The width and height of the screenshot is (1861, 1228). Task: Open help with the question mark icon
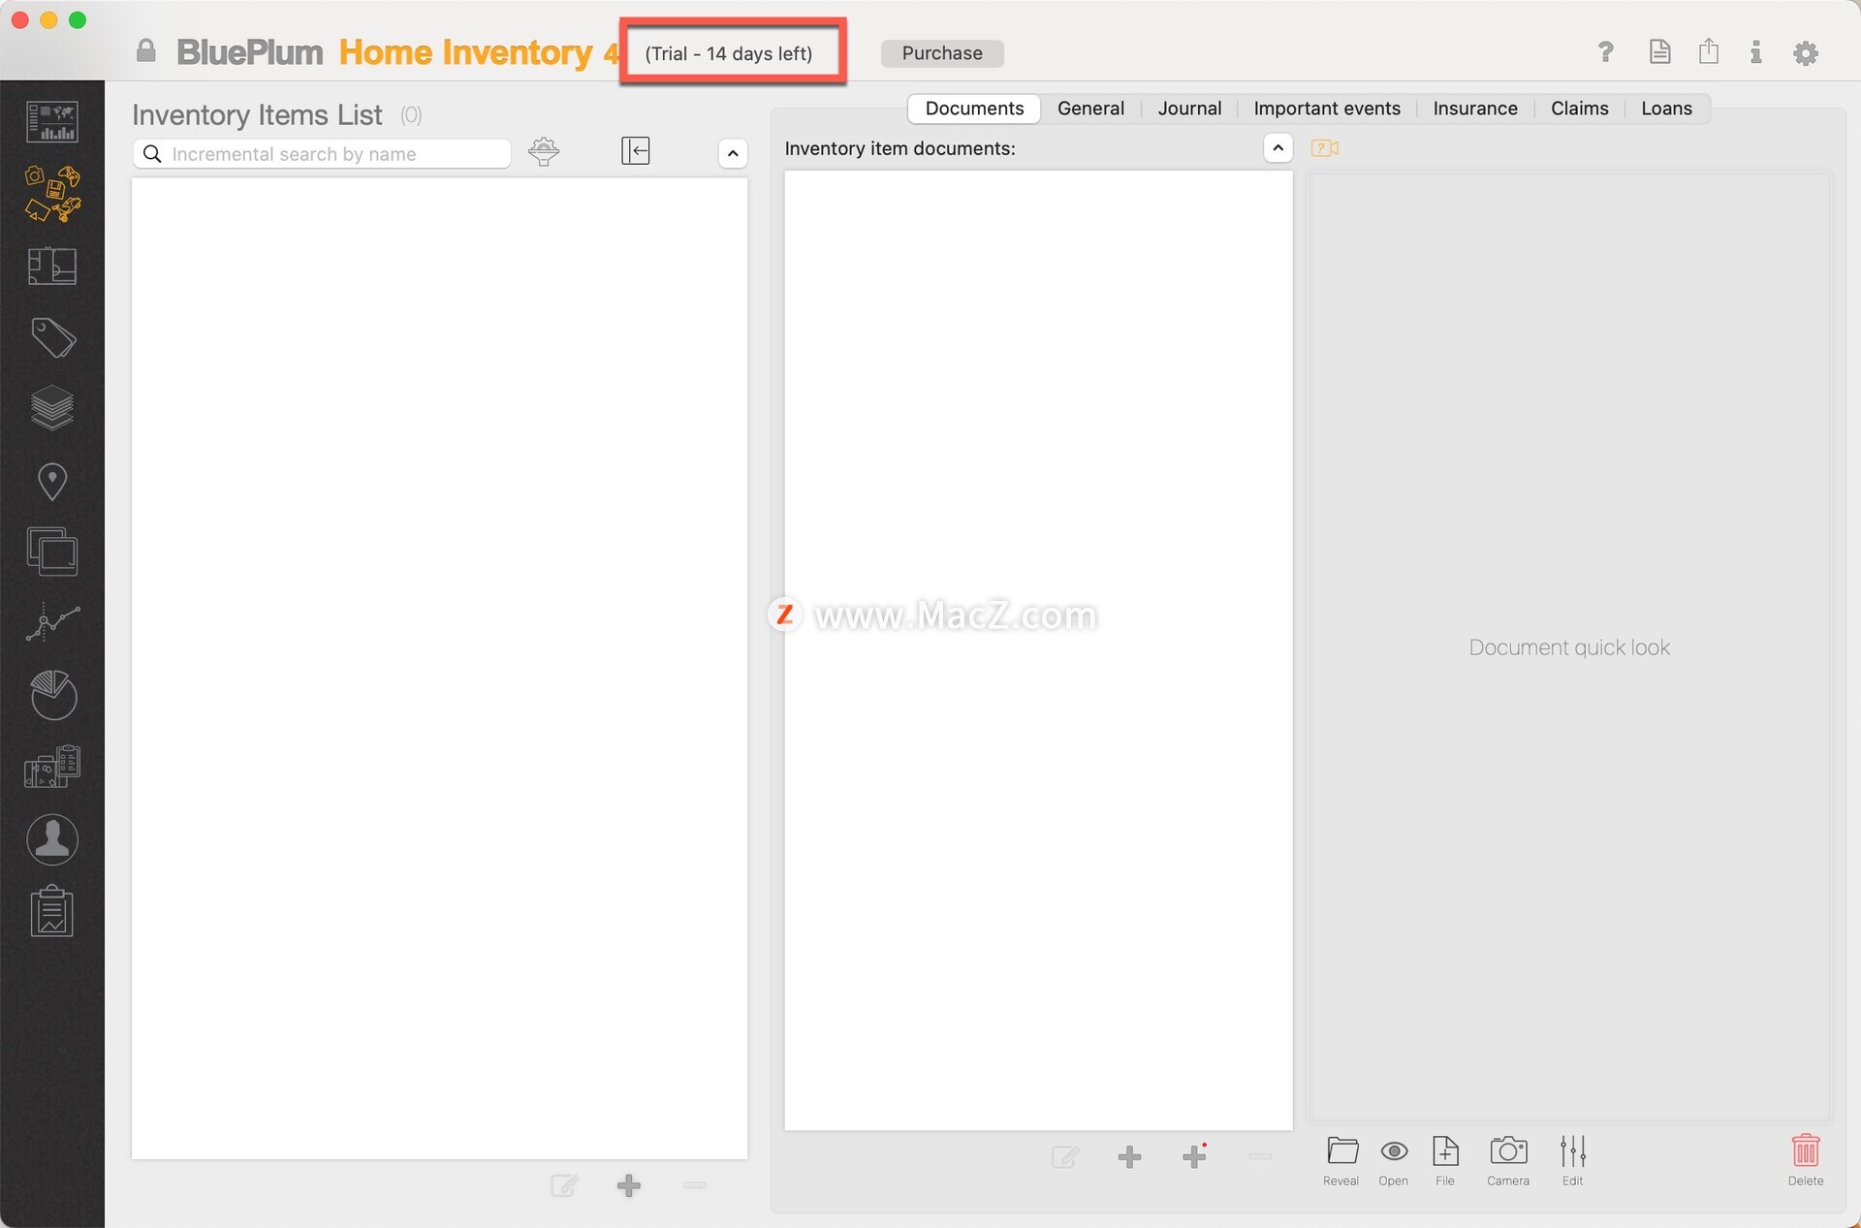[x=1606, y=52]
